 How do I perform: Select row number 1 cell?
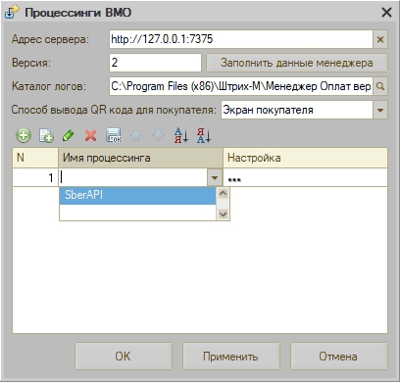(35, 177)
